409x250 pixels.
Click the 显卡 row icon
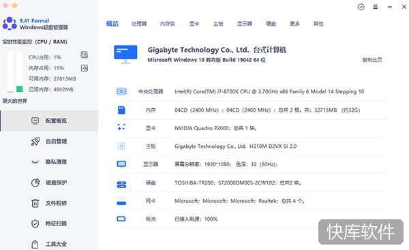click(121, 127)
